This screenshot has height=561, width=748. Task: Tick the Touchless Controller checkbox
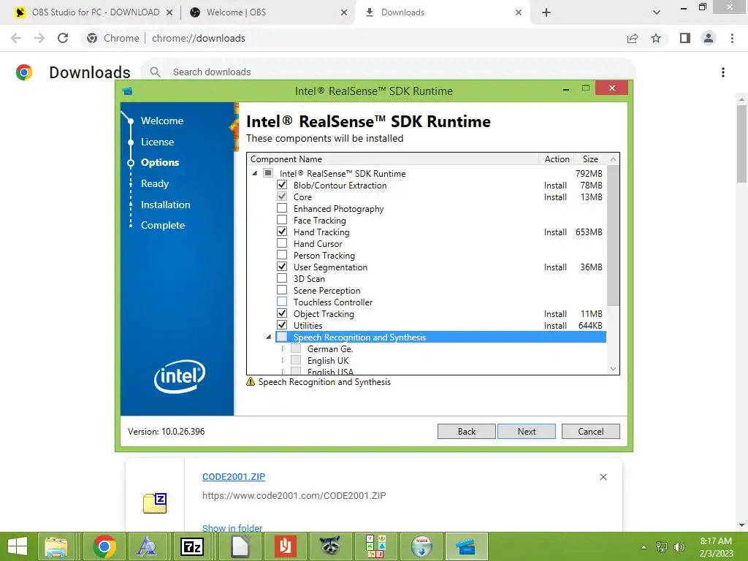(x=282, y=302)
